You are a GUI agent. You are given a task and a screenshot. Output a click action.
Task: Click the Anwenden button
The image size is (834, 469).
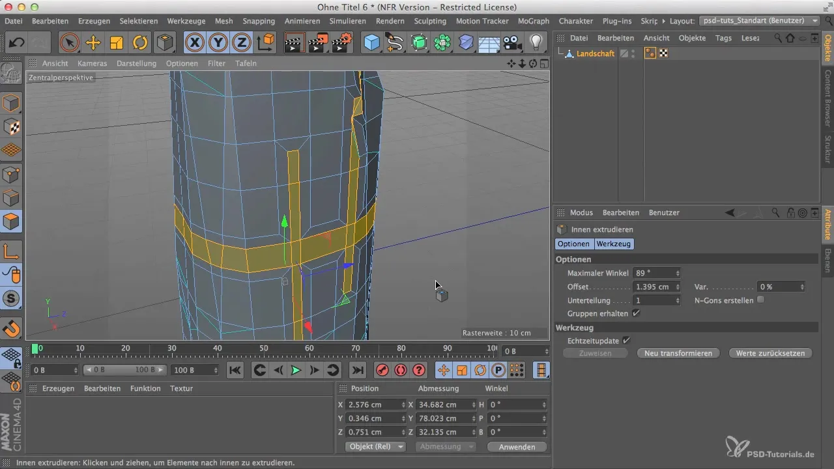pyautogui.click(x=516, y=447)
